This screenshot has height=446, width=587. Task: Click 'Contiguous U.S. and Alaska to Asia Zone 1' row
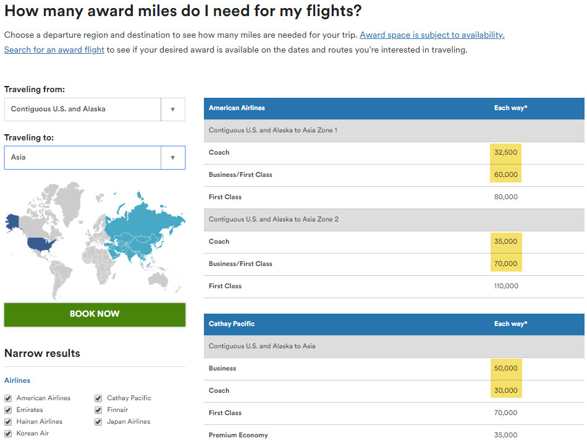click(394, 131)
